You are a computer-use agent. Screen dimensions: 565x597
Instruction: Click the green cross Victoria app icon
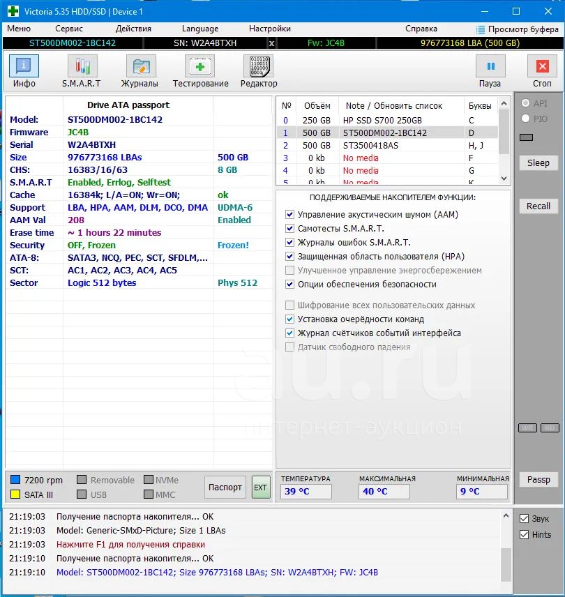coord(13,11)
